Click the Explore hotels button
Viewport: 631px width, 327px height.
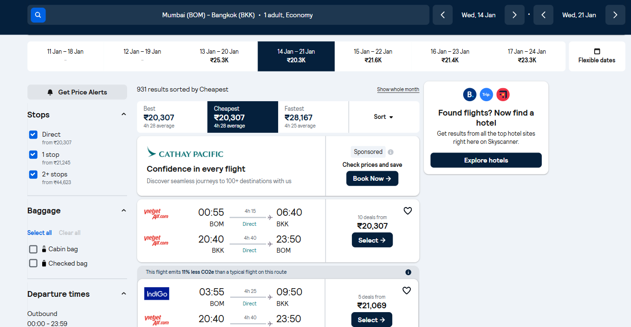[486, 160]
